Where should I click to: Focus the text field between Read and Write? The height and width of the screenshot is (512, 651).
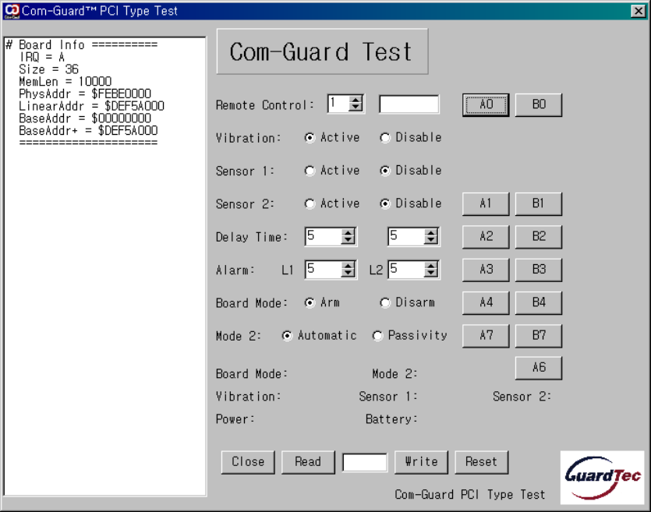(365, 462)
